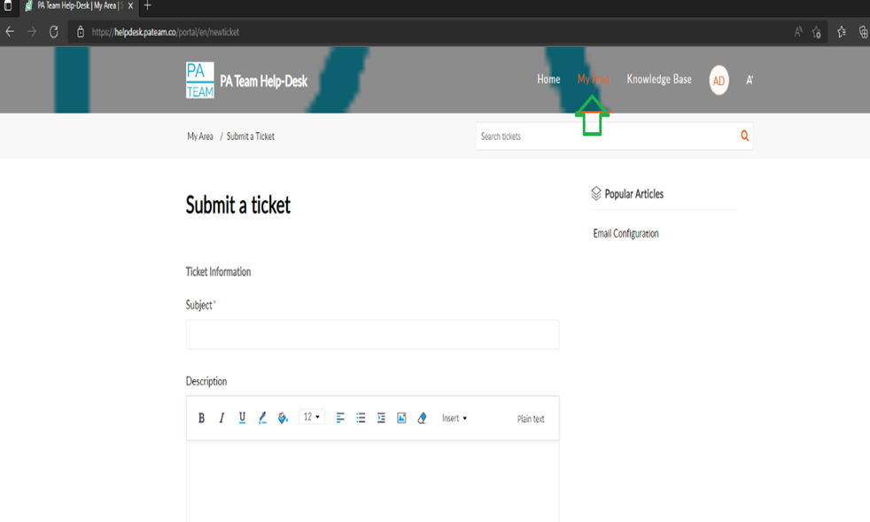The height and width of the screenshot is (522, 870).
Task: Insert an image into the description
Action: click(401, 418)
